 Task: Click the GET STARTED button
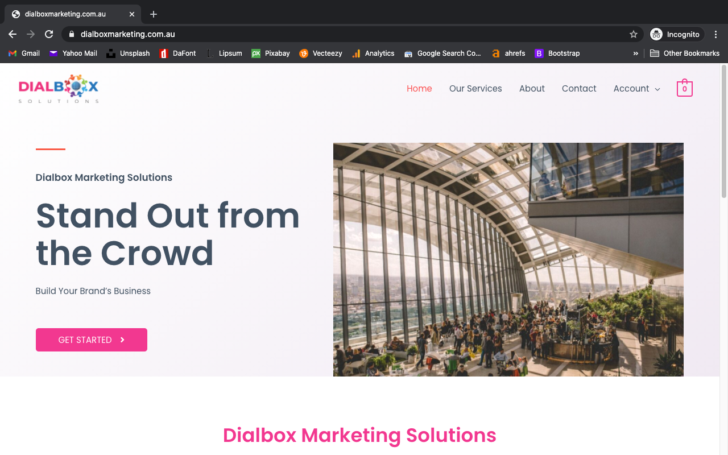[92, 340]
